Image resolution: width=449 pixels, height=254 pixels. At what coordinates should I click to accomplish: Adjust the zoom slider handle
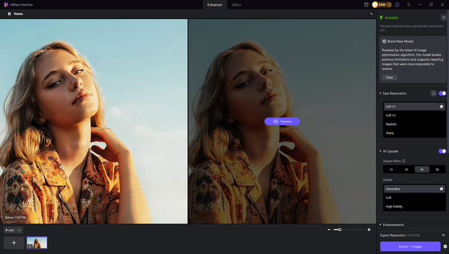point(340,230)
